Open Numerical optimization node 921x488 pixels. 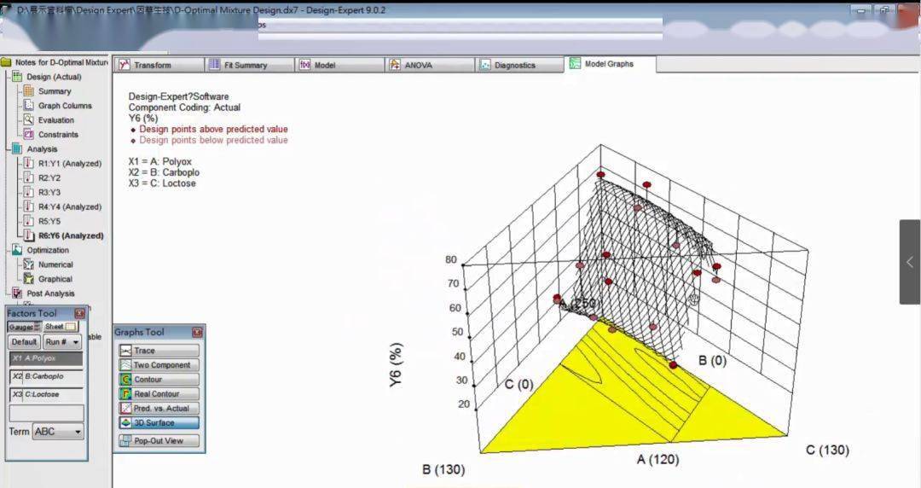point(55,264)
